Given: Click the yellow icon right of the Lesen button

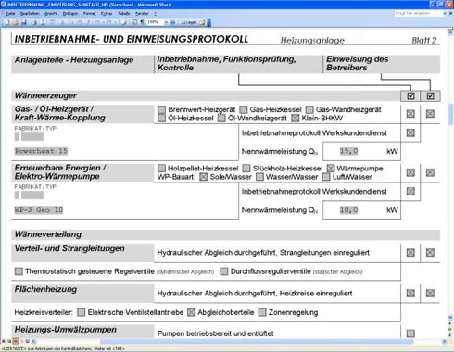Looking at the screenshot, I should click(202, 22).
